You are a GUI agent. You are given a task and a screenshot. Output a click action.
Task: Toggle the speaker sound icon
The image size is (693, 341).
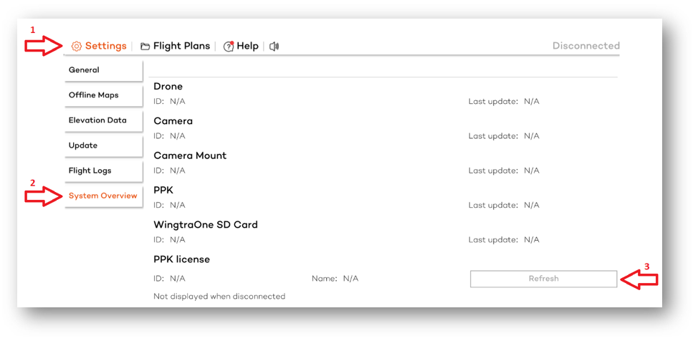(274, 47)
